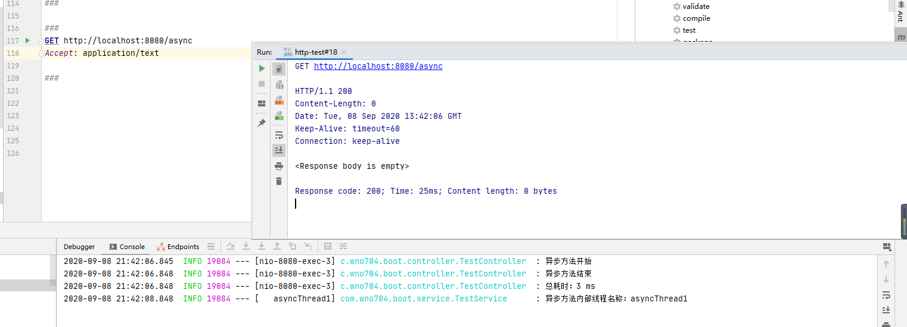This screenshot has width=907, height=327.
Task: Select the compile Maven lifecycle goal
Action: (x=696, y=18)
